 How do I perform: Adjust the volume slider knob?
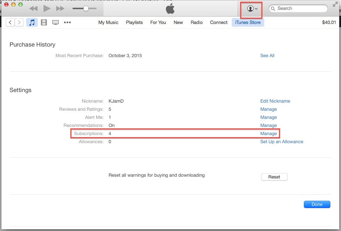(86, 8)
